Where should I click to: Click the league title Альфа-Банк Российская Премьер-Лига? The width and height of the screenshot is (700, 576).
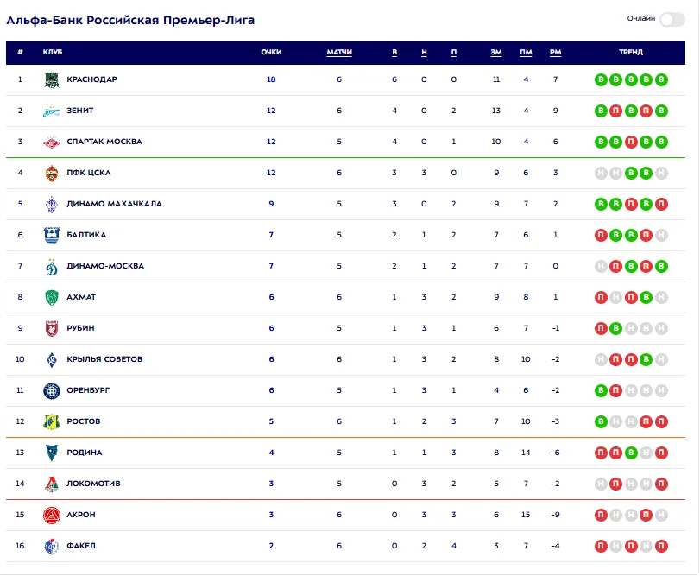130,21
